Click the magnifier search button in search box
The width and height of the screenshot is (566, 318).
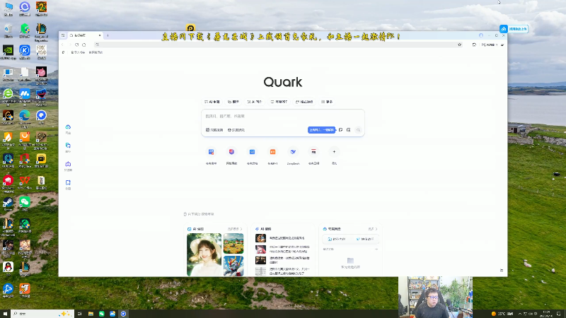click(x=358, y=130)
